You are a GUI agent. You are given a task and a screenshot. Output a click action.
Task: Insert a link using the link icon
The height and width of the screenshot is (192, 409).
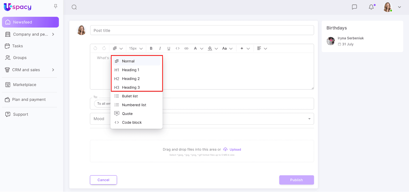[186, 49]
